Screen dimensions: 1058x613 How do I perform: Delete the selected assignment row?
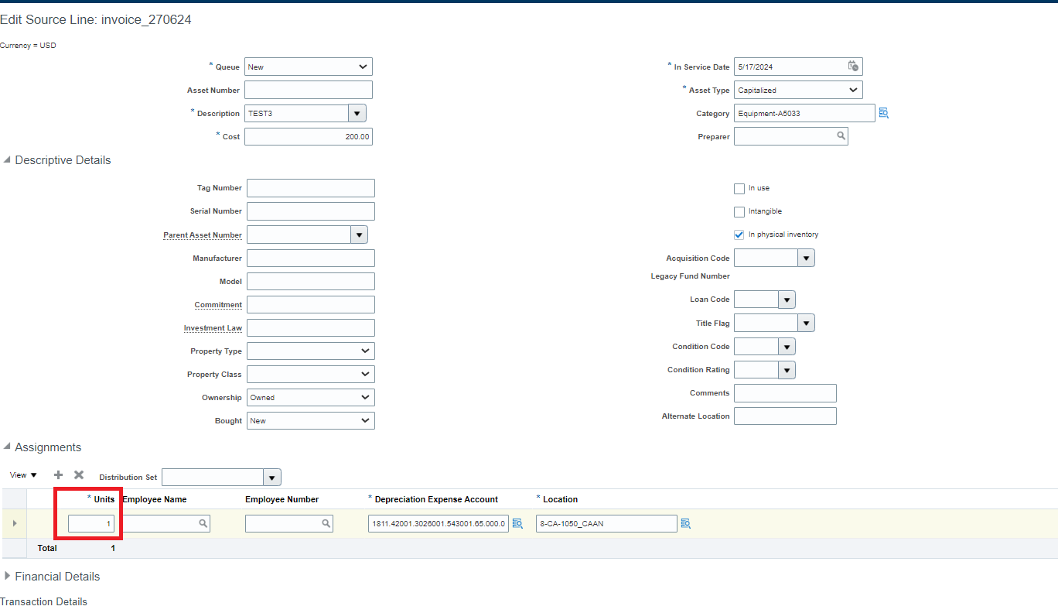pyautogui.click(x=78, y=474)
